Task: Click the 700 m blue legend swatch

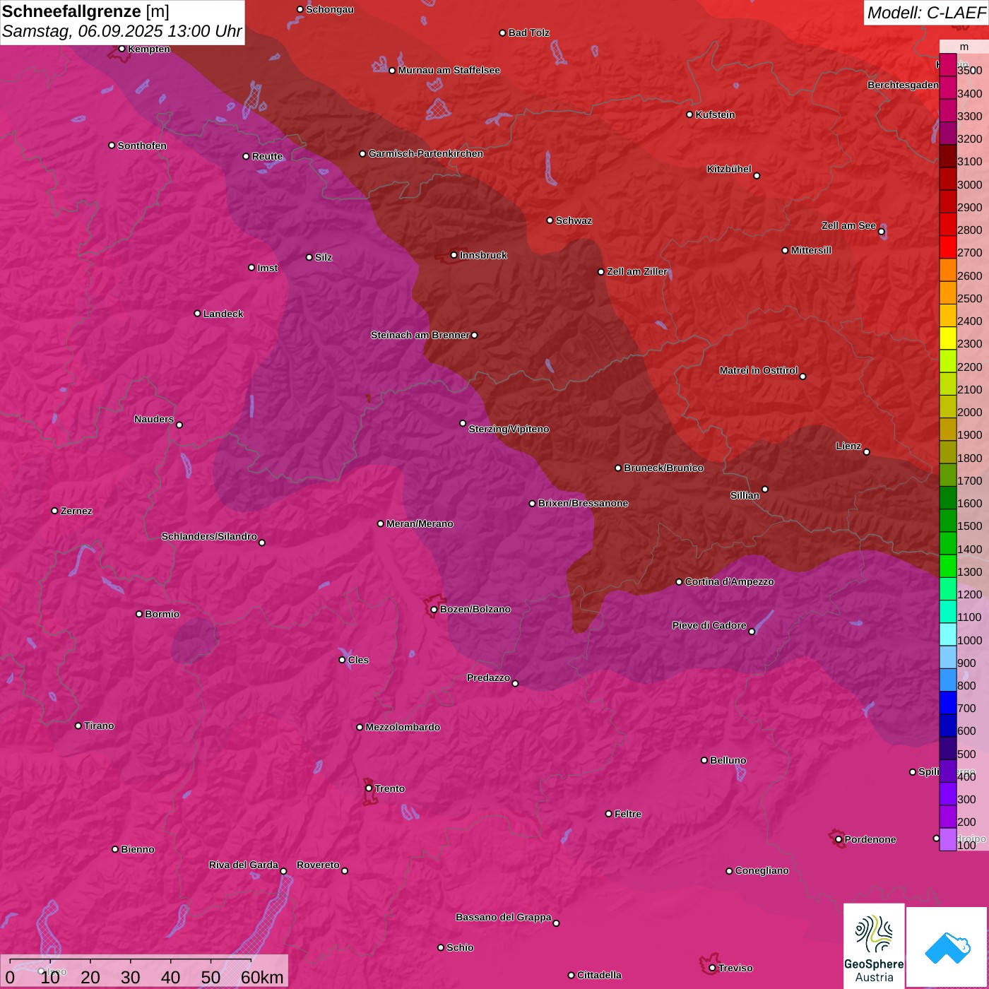Action: 948,703
